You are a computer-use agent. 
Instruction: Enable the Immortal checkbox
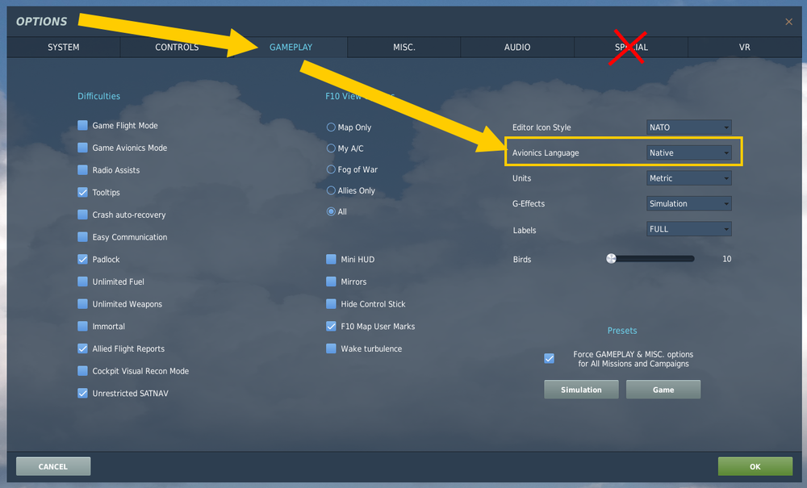[x=82, y=326]
